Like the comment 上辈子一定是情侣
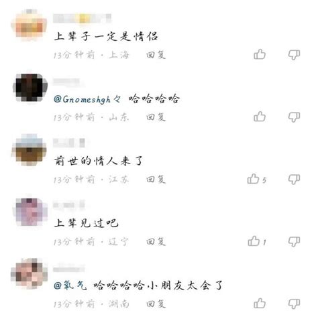This screenshot has height=319, width=318. pyautogui.click(x=260, y=54)
